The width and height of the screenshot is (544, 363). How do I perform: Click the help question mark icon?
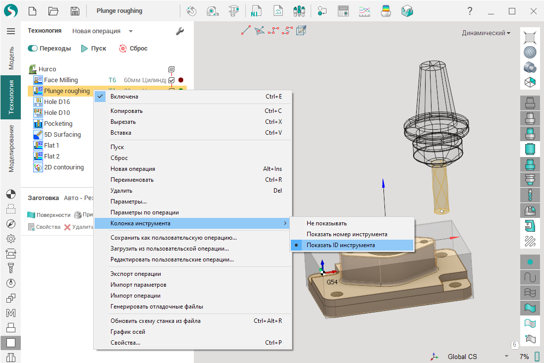pos(470,11)
